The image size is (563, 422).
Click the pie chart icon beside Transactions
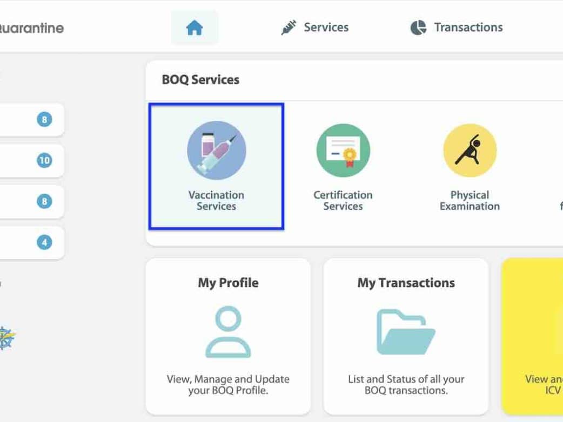[x=418, y=28]
